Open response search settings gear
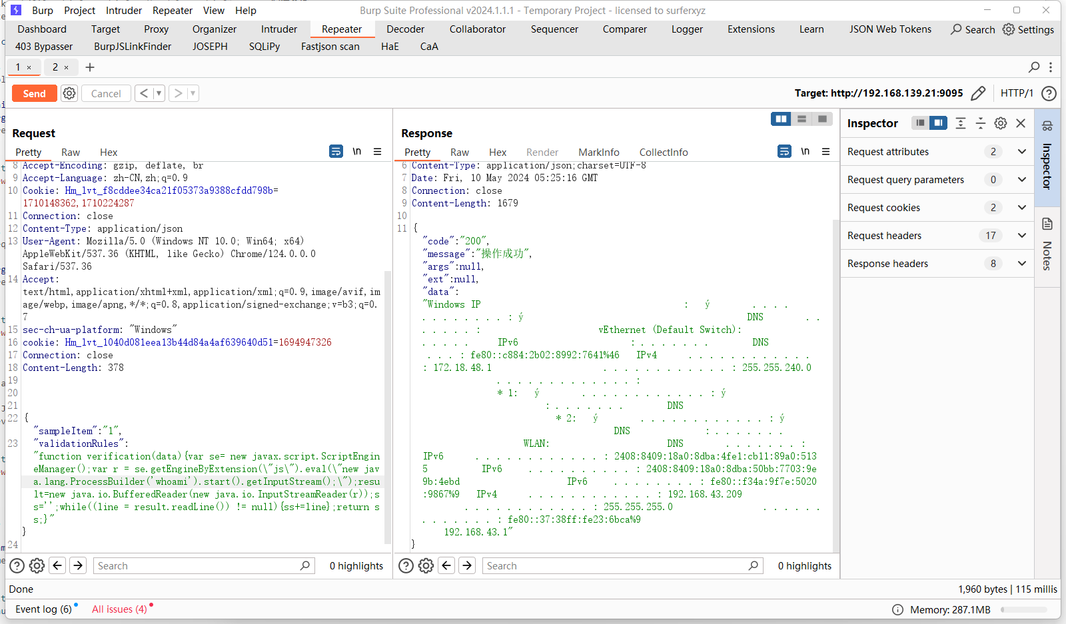 426,565
